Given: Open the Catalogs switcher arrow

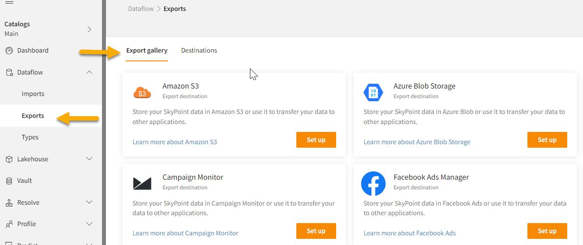Looking at the screenshot, I should coord(89,29).
